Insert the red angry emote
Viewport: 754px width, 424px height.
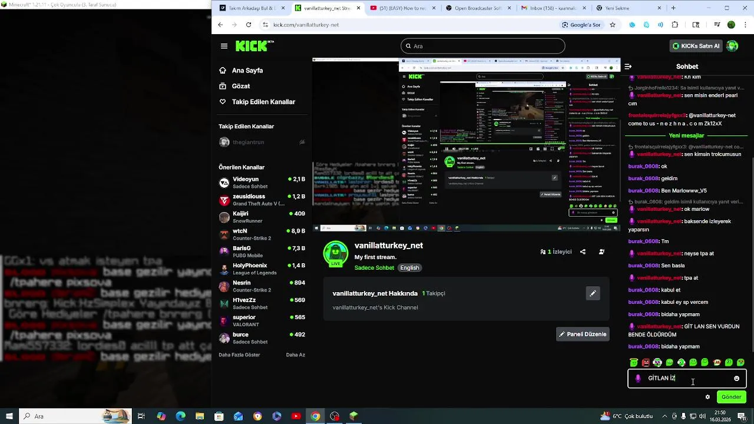pos(646,363)
